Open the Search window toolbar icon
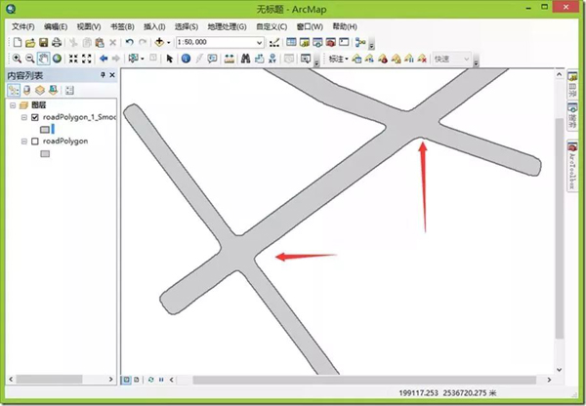Viewport: 586px width, 406px height. pos(317,42)
